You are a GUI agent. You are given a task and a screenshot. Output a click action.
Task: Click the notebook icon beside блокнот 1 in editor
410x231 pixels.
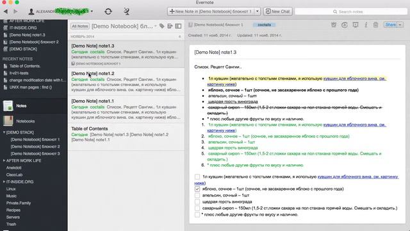(190, 25)
